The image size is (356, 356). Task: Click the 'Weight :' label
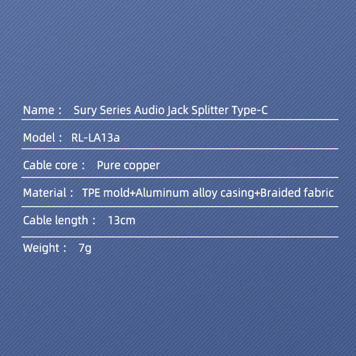[45, 248]
